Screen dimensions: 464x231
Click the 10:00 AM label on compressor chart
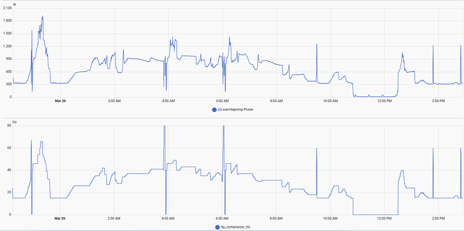pos(331,219)
